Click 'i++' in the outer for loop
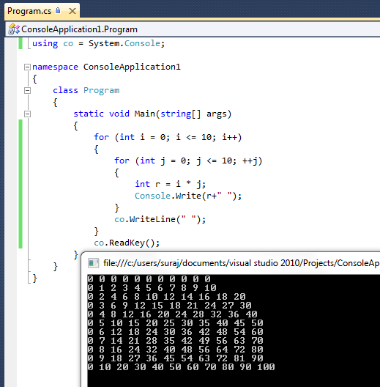The height and width of the screenshot is (387, 380). 229,137
